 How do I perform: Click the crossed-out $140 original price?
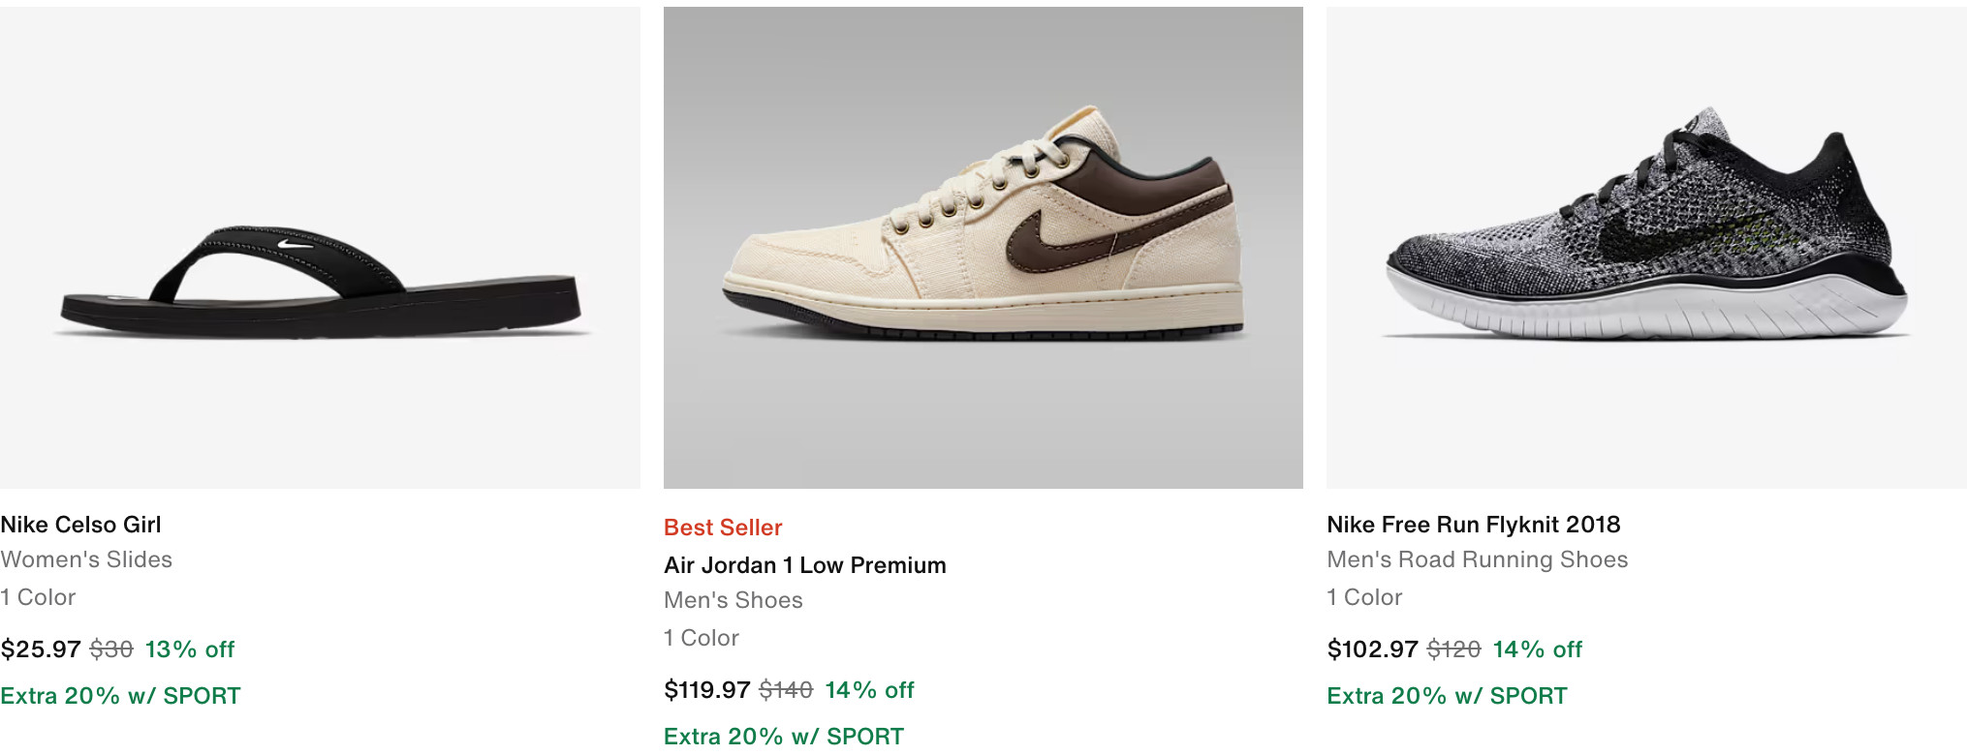coord(785,690)
